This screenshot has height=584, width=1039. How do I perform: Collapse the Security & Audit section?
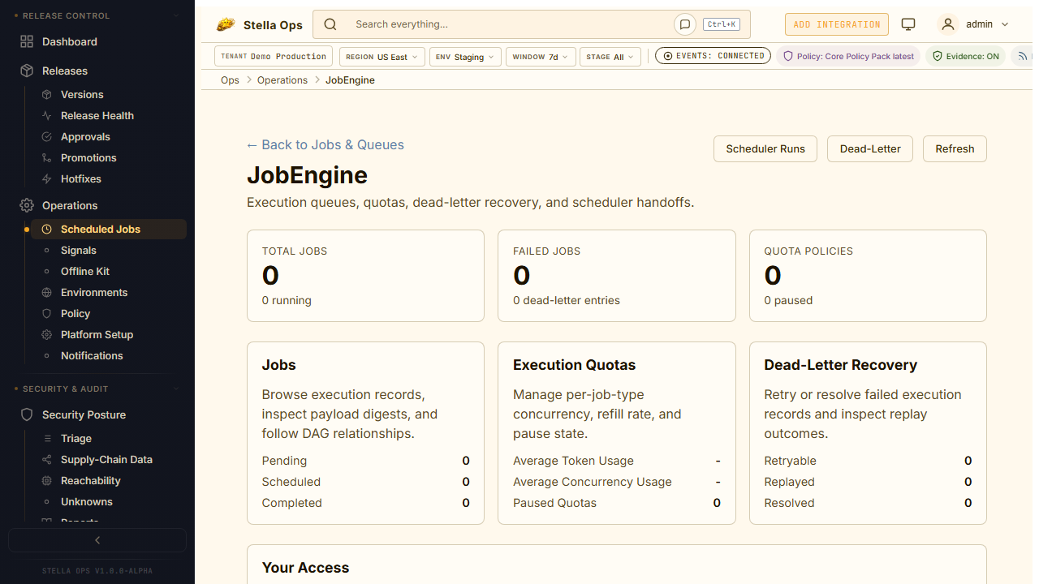(x=176, y=389)
